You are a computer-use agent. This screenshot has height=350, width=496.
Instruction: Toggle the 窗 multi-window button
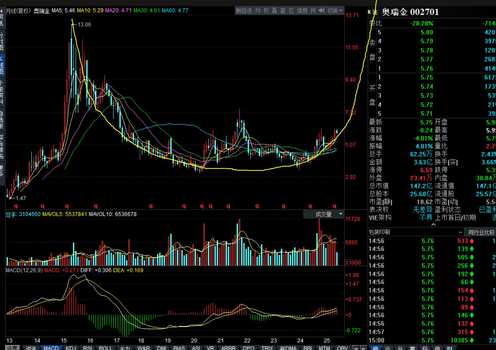click(283, 11)
